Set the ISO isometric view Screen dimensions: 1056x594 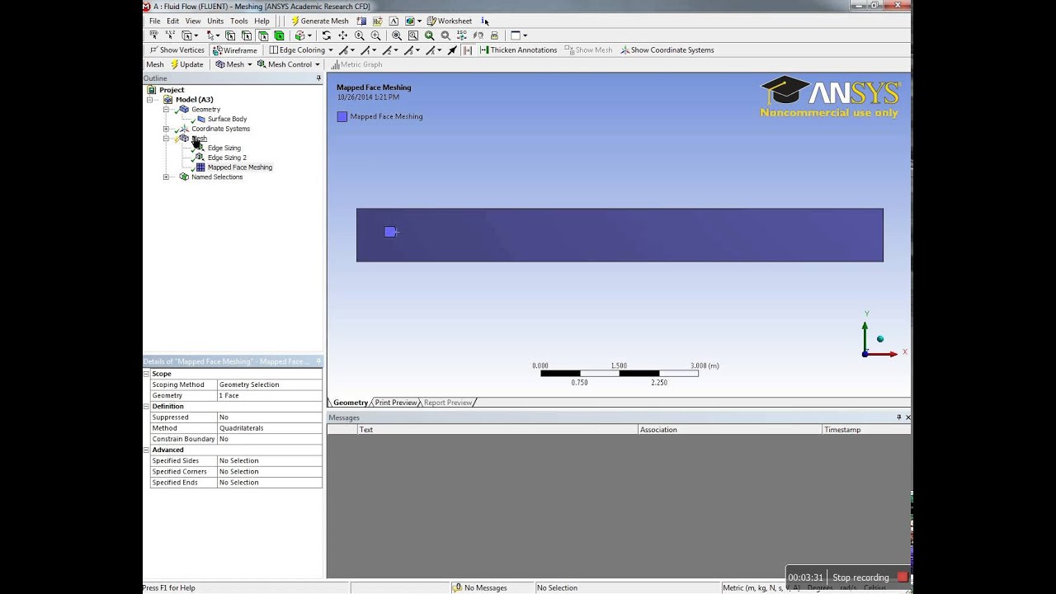[x=461, y=35]
